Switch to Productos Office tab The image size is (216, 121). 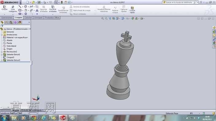(52, 17)
